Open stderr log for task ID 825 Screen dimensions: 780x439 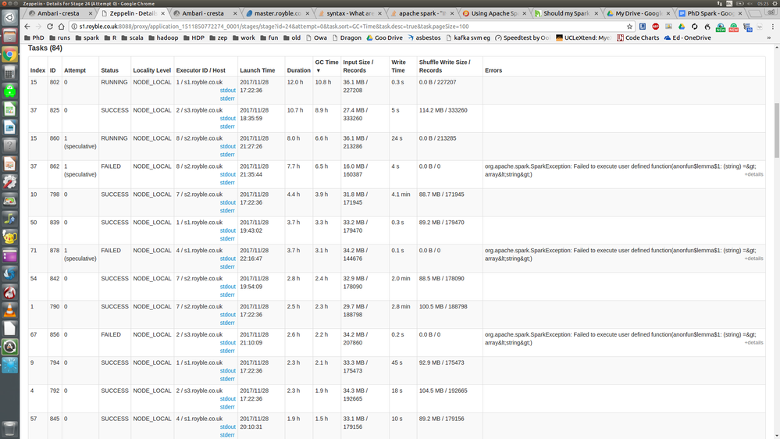click(x=227, y=127)
